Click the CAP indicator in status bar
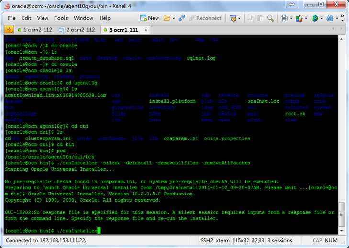The image size is (349, 248). 317,240
